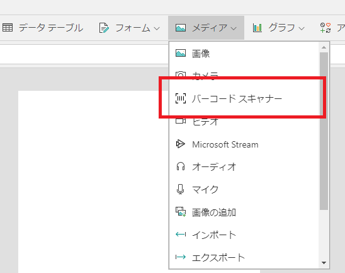
Task: Expand the フォーム dropdown chevron
Action: [x=157, y=28]
